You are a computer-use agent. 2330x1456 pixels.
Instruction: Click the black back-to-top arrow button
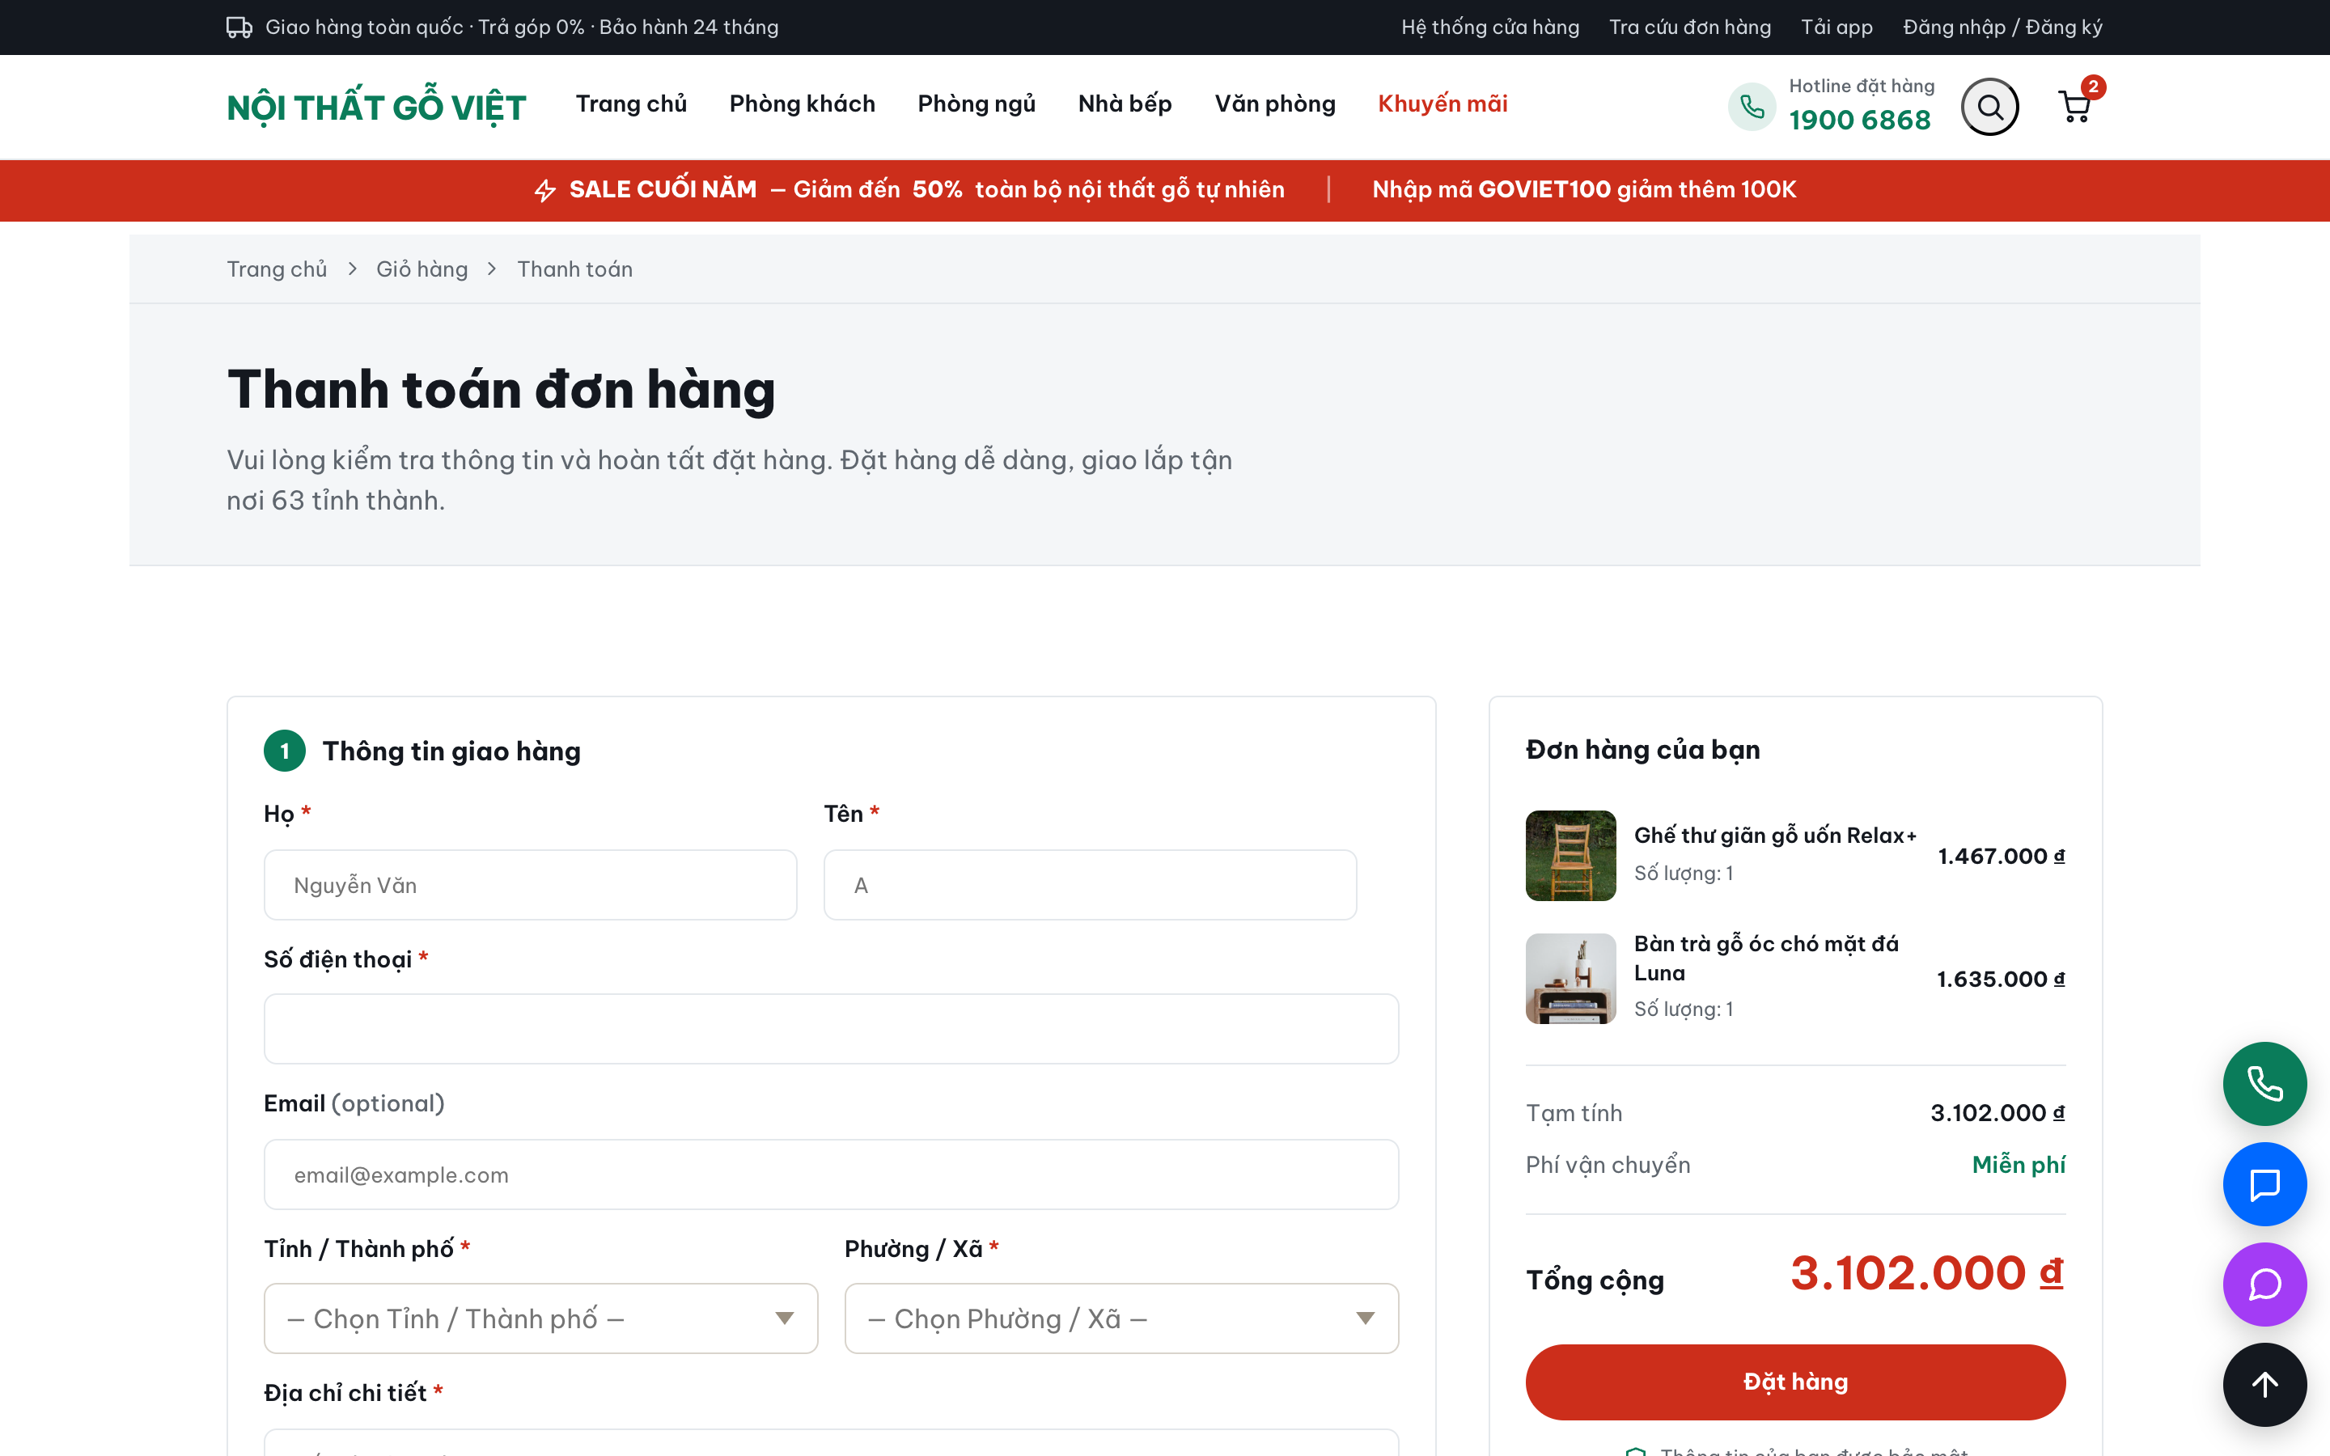pos(2264,1384)
